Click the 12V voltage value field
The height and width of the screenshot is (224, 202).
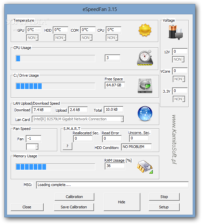[180, 52]
